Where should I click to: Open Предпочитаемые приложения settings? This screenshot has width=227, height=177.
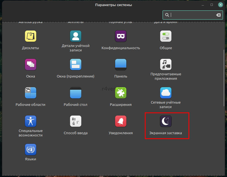click(x=166, y=65)
